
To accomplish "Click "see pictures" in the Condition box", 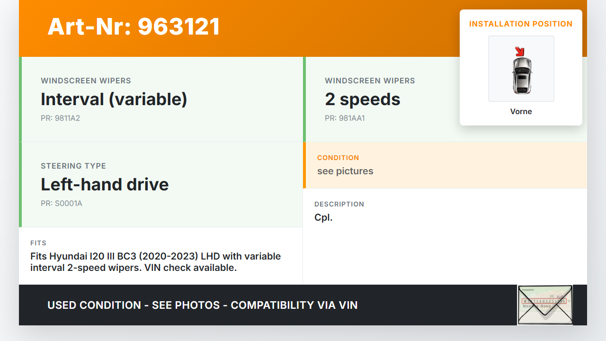I will coord(345,171).
